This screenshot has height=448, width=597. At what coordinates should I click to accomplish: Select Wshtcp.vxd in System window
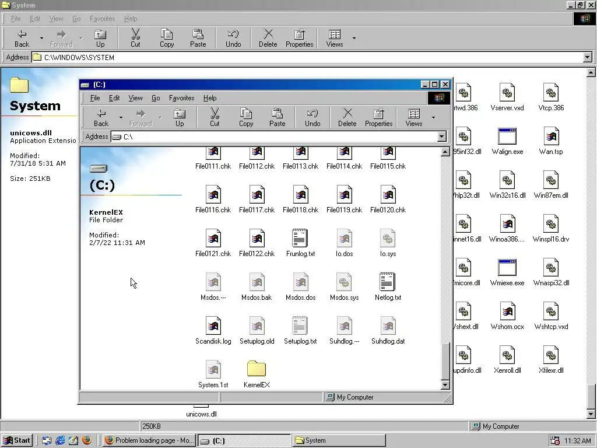pyautogui.click(x=551, y=316)
